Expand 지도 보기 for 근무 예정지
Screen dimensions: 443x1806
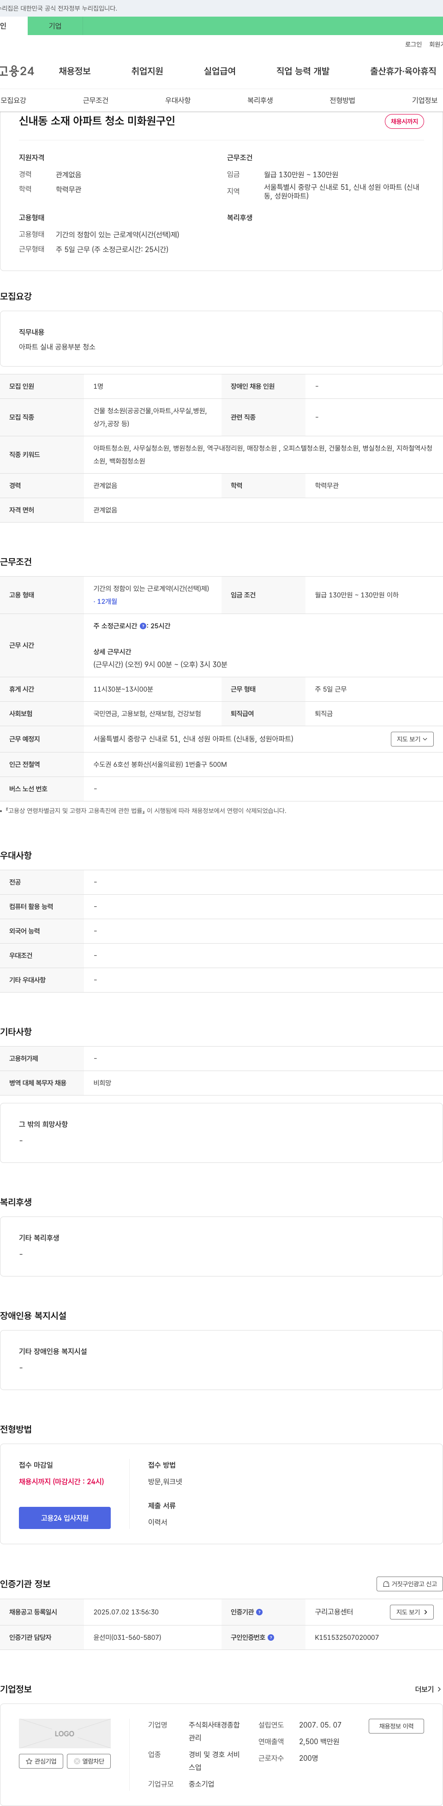[412, 739]
